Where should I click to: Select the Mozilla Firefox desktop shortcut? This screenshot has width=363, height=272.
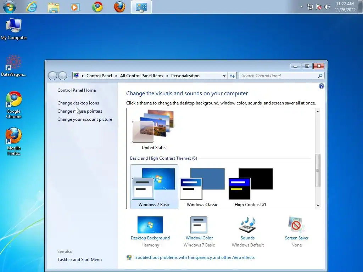(x=14, y=142)
